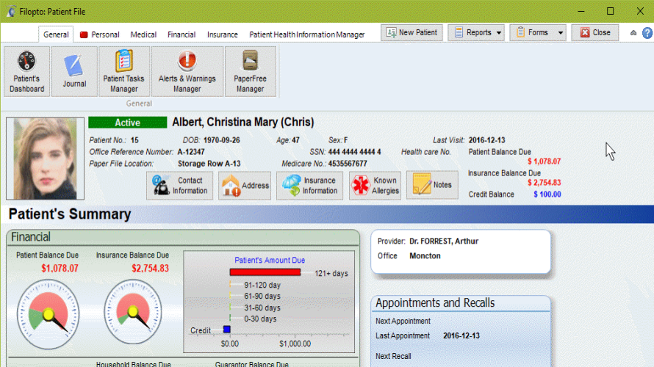Image resolution: width=654 pixels, height=367 pixels.
Task: Click the Next Appointment label
Action: [403, 321]
